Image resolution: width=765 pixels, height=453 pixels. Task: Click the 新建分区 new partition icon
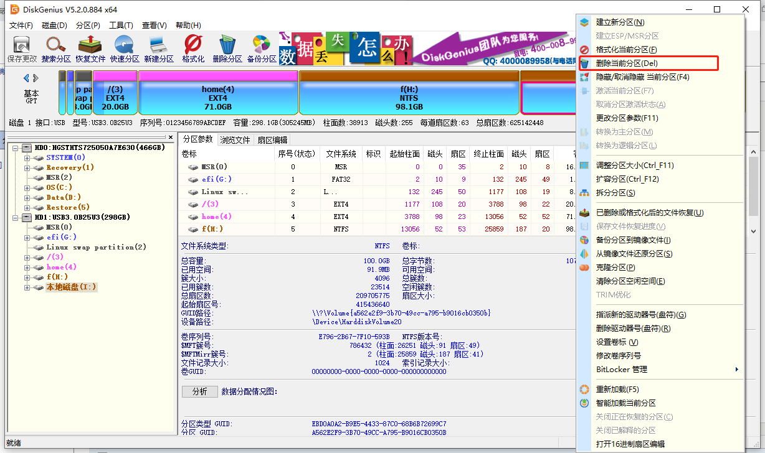pyautogui.click(x=159, y=49)
